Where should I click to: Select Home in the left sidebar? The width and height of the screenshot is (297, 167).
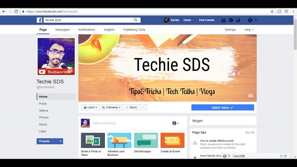click(56, 96)
